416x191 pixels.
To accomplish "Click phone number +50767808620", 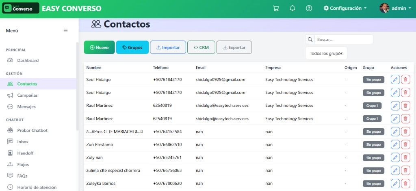I will pos(167,183).
